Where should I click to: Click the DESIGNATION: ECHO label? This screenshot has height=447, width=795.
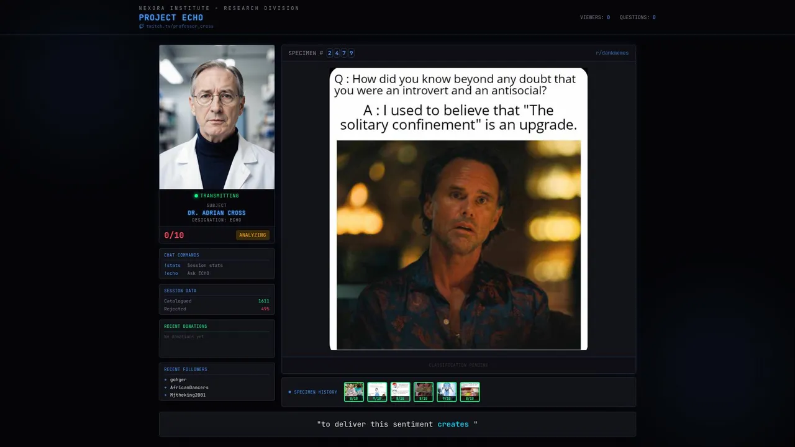tap(217, 220)
